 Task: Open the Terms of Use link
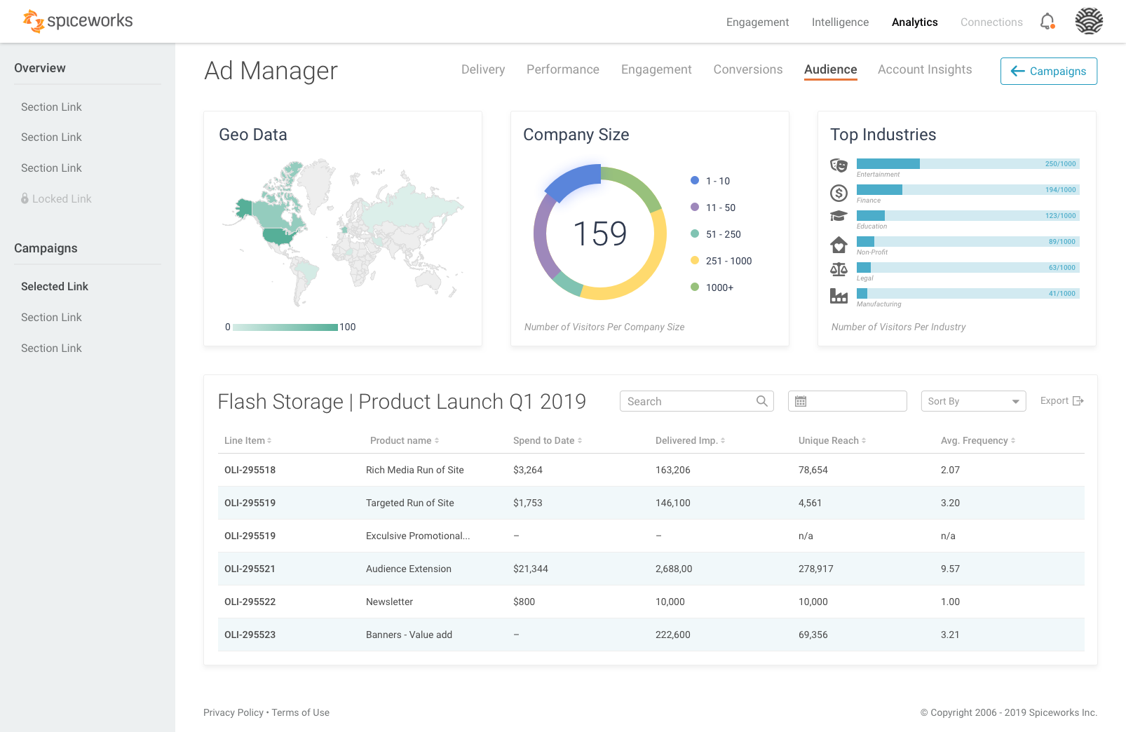[x=301, y=712]
